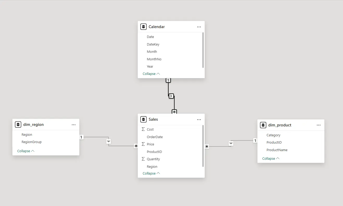Open the dim_product more options menu

pos(319,125)
